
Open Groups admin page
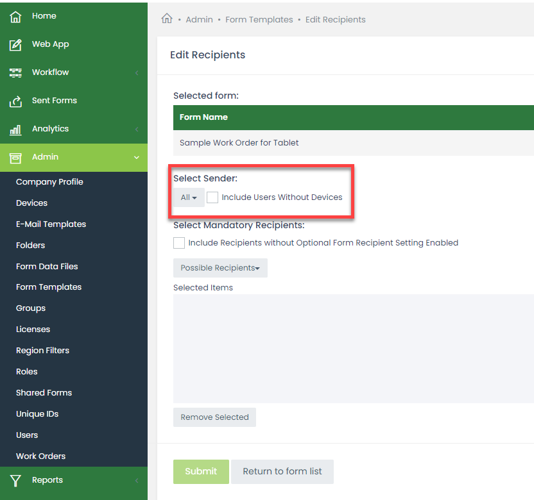31,308
